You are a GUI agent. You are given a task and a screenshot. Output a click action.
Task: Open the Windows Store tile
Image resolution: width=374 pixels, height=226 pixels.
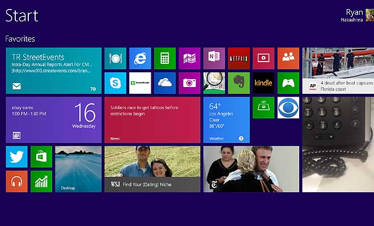(x=41, y=157)
